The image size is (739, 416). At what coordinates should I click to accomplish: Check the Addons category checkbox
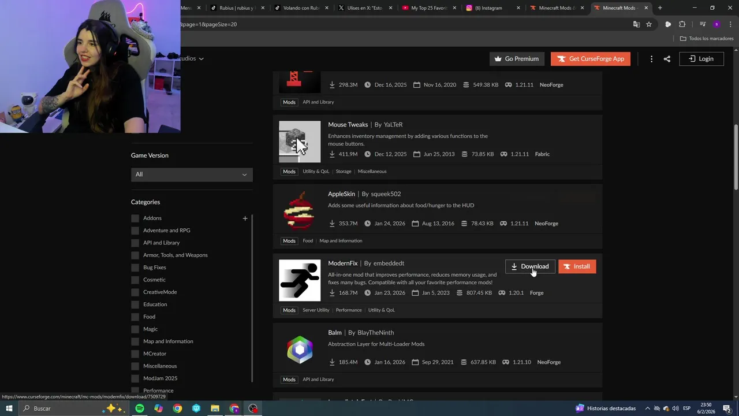pyautogui.click(x=135, y=218)
